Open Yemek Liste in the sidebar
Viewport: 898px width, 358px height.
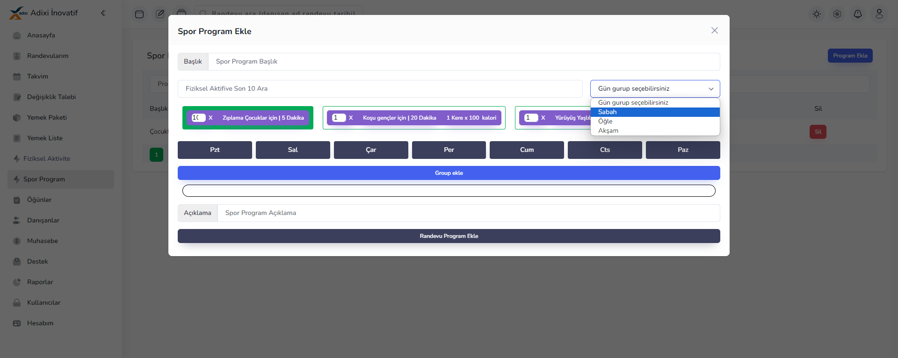point(61,138)
